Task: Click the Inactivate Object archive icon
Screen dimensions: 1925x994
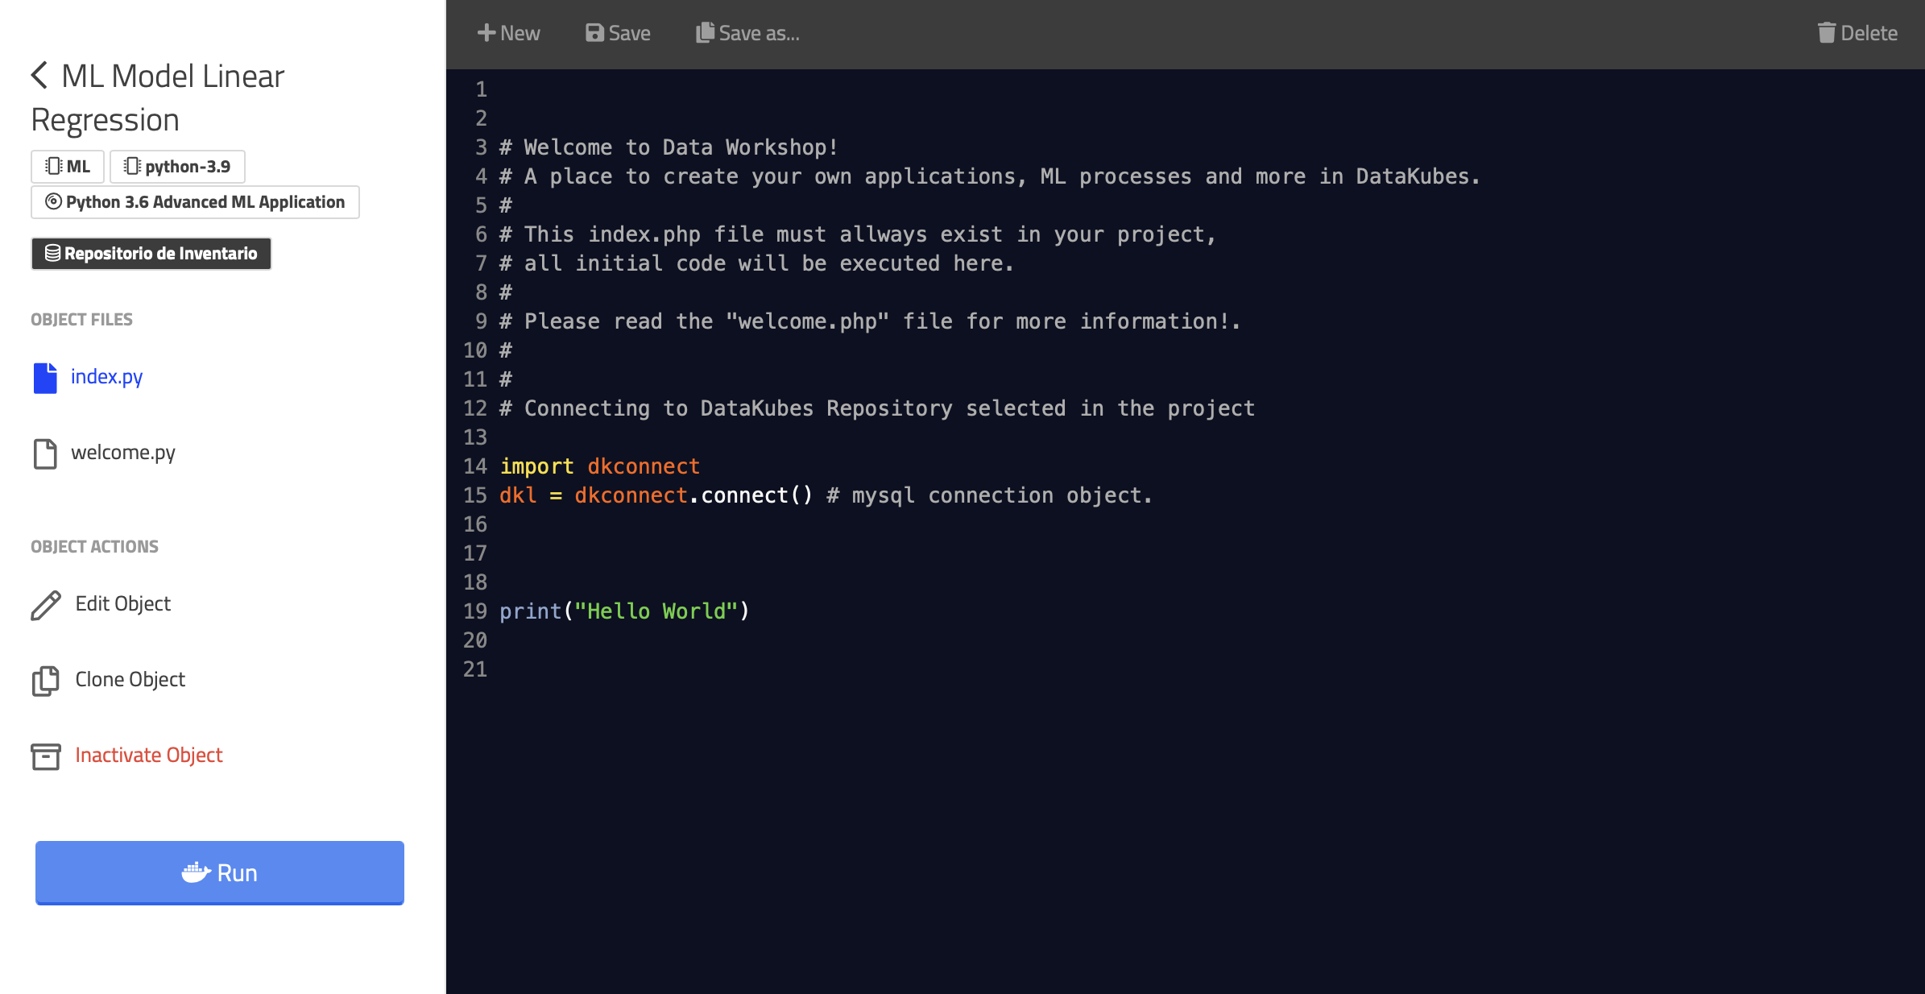Action: 46,756
